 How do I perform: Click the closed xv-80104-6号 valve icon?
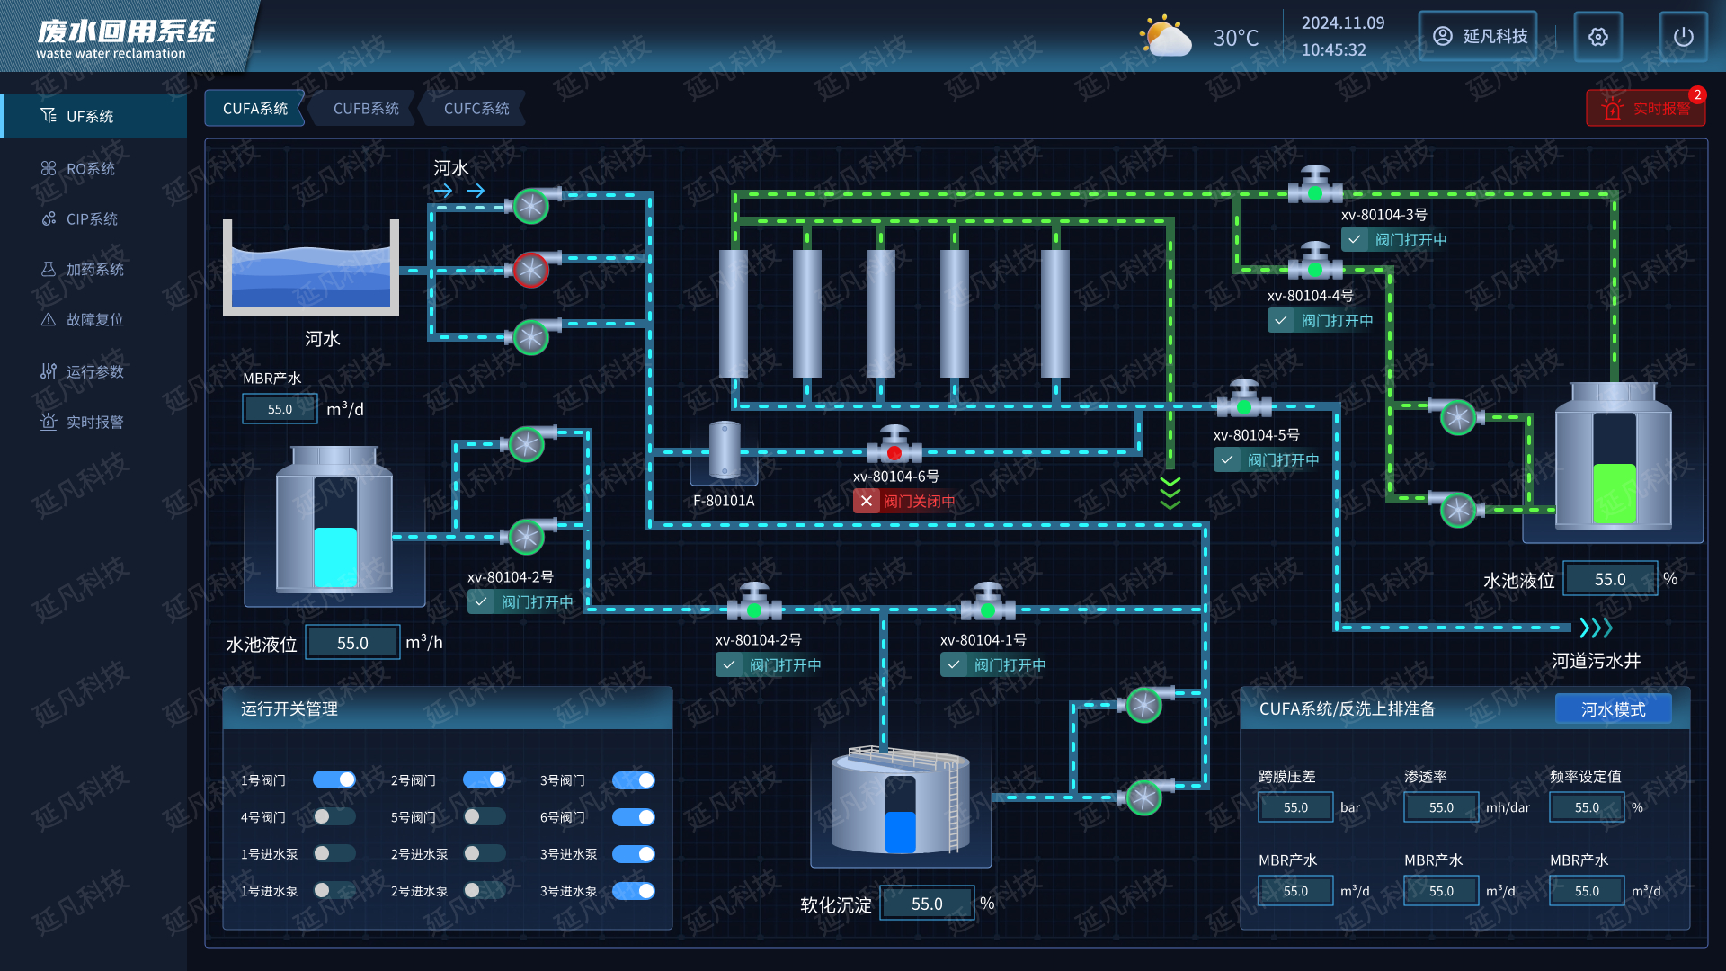(894, 447)
